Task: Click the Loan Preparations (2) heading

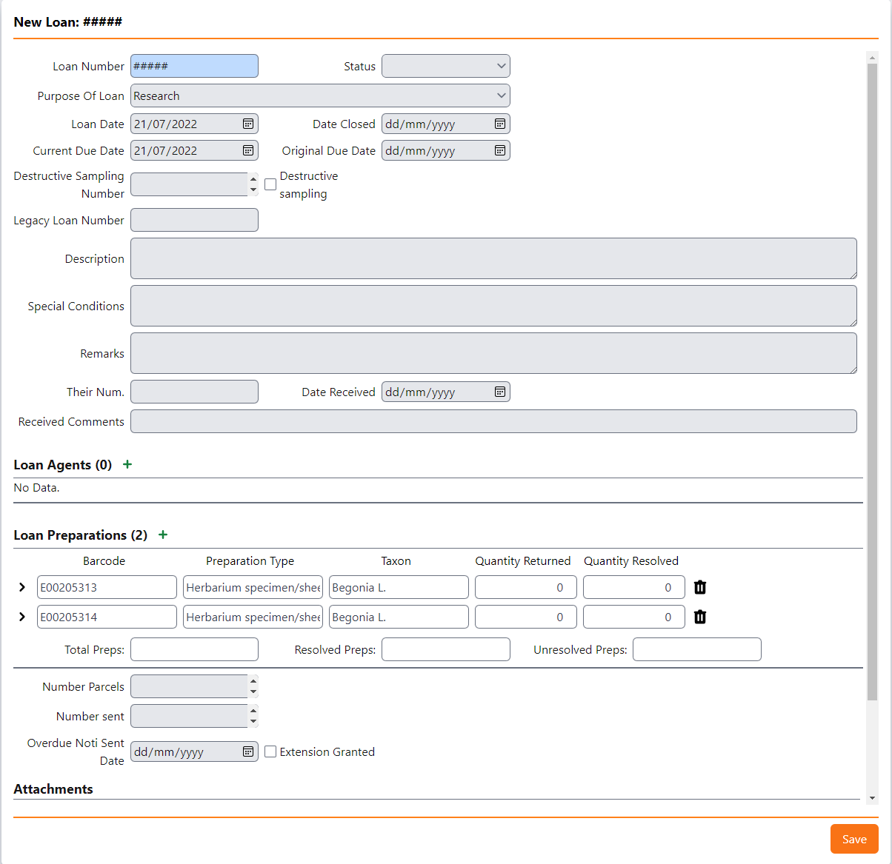Action: point(80,535)
